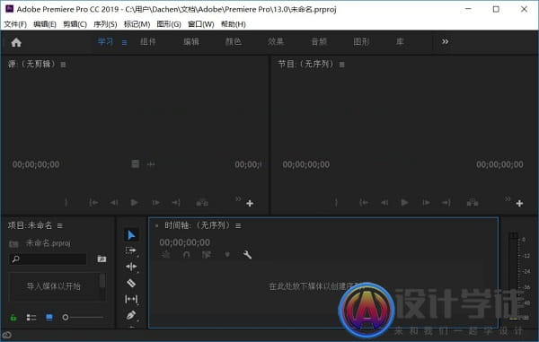Switch to the 颜色 workspace tab

(x=234, y=42)
